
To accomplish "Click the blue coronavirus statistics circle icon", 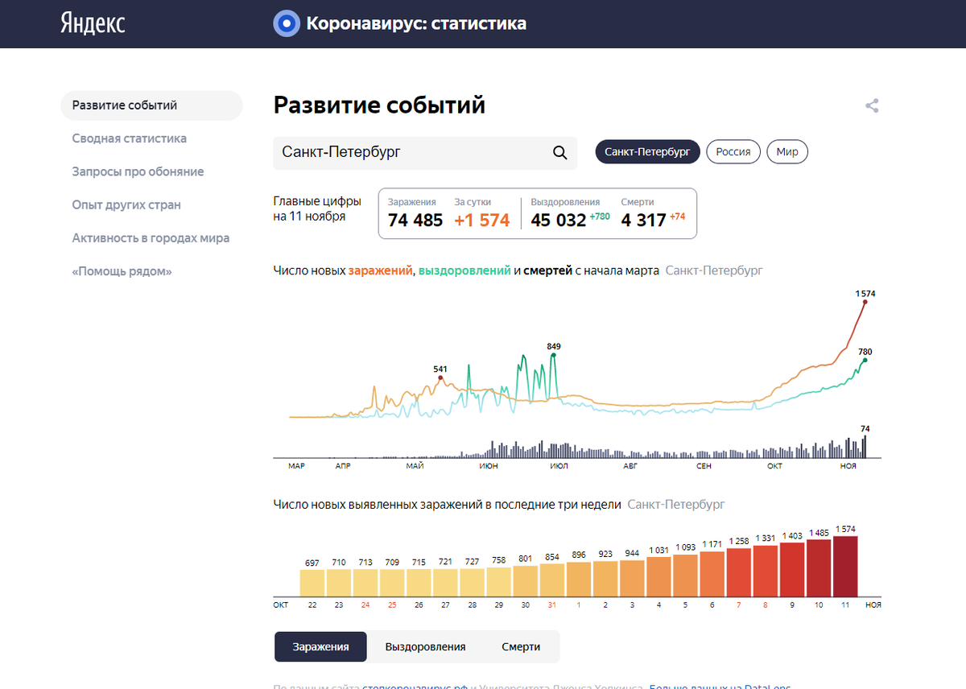I will tap(286, 23).
